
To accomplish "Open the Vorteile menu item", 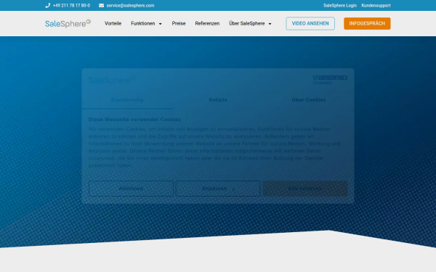I will [x=113, y=24].
